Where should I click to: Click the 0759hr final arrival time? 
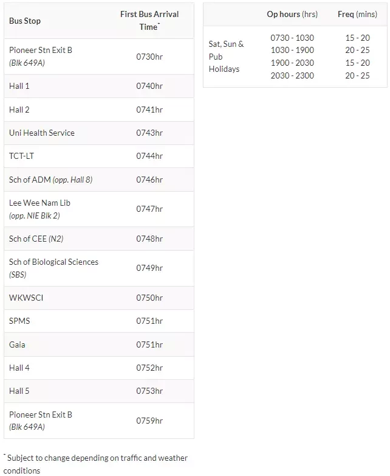pyautogui.click(x=149, y=421)
